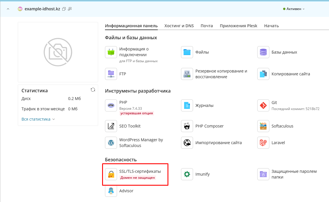Open Резервное копирование и восстановление link
The height and width of the screenshot is (202, 329).
[x=221, y=74]
